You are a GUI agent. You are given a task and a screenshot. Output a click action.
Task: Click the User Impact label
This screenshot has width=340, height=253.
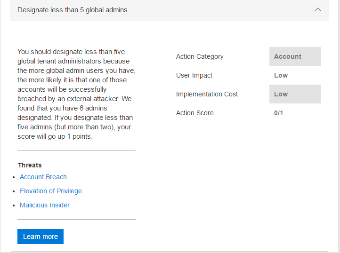coord(194,75)
